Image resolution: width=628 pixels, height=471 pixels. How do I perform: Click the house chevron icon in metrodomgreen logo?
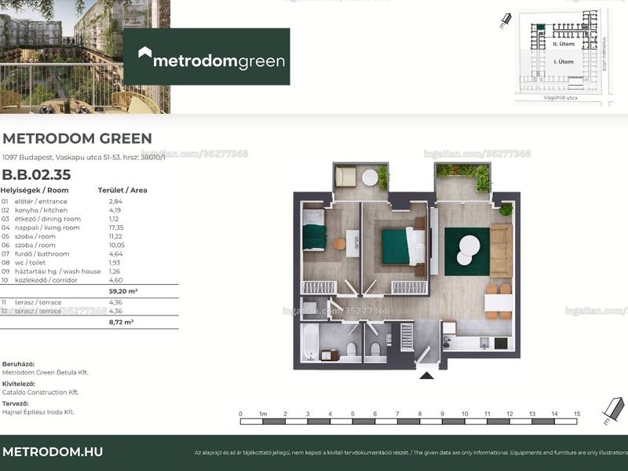coord(144,53)
